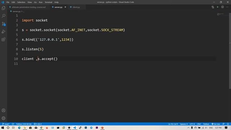Screen dimensions: 231x130
Task: Expand the breadcrumb ellipsis symbol picker
Action: [23, 11]
